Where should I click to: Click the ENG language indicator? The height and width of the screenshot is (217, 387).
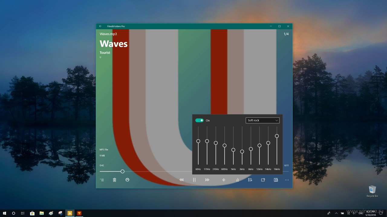361,213
